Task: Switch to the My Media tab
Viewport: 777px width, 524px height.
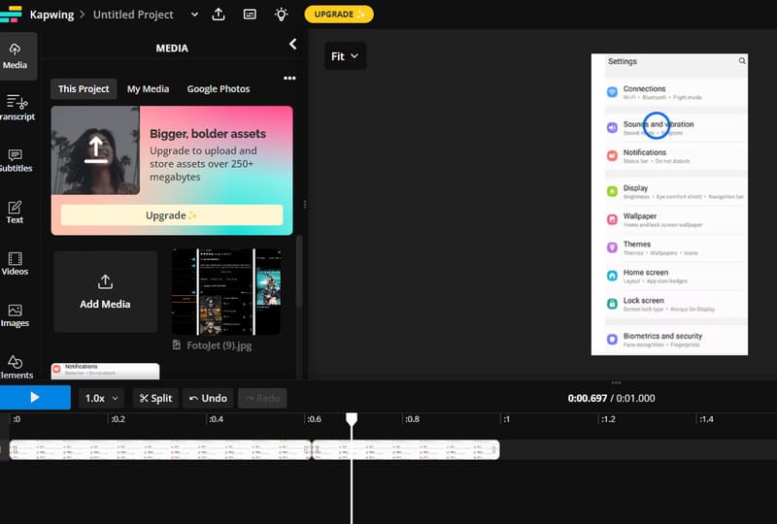Action: pyautogui.click(x=148, y=88)
